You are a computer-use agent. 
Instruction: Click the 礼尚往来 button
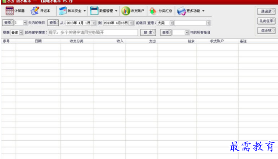click(266, 21)
